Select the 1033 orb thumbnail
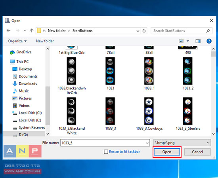The image size is (218, 178). pyautogui.click(x=110, y=71)
